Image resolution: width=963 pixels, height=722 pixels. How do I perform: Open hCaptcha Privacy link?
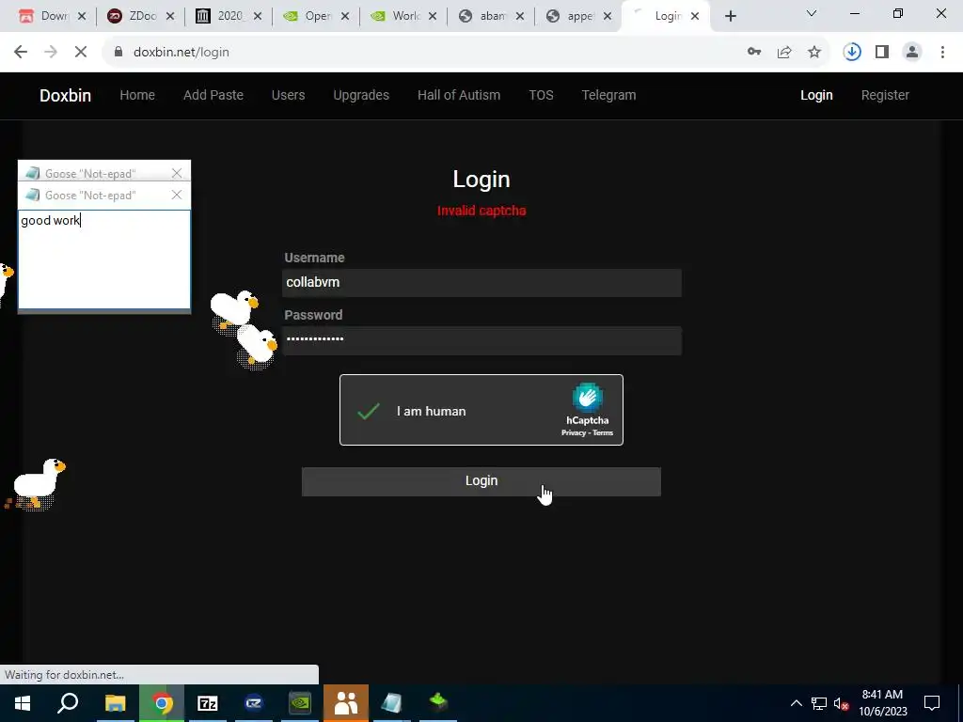573,432
